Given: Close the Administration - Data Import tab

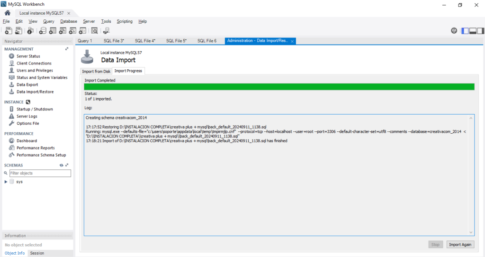Looking at the screenshot, I should [292, 41].
